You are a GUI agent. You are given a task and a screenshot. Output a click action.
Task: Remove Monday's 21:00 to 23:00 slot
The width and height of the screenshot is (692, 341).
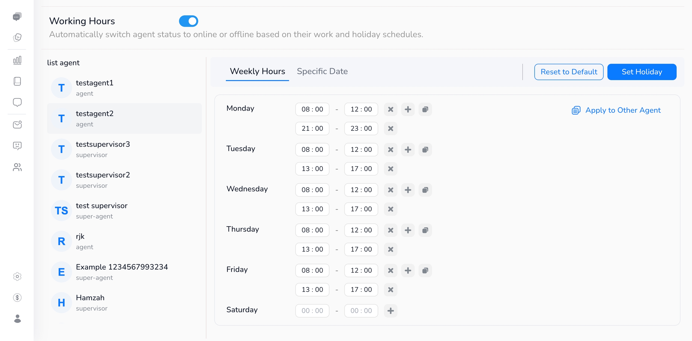point(390,129)
